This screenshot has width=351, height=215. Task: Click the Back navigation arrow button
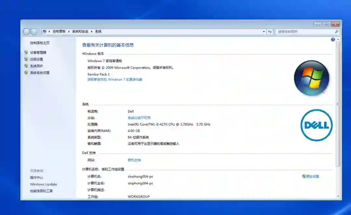[26, 32]
